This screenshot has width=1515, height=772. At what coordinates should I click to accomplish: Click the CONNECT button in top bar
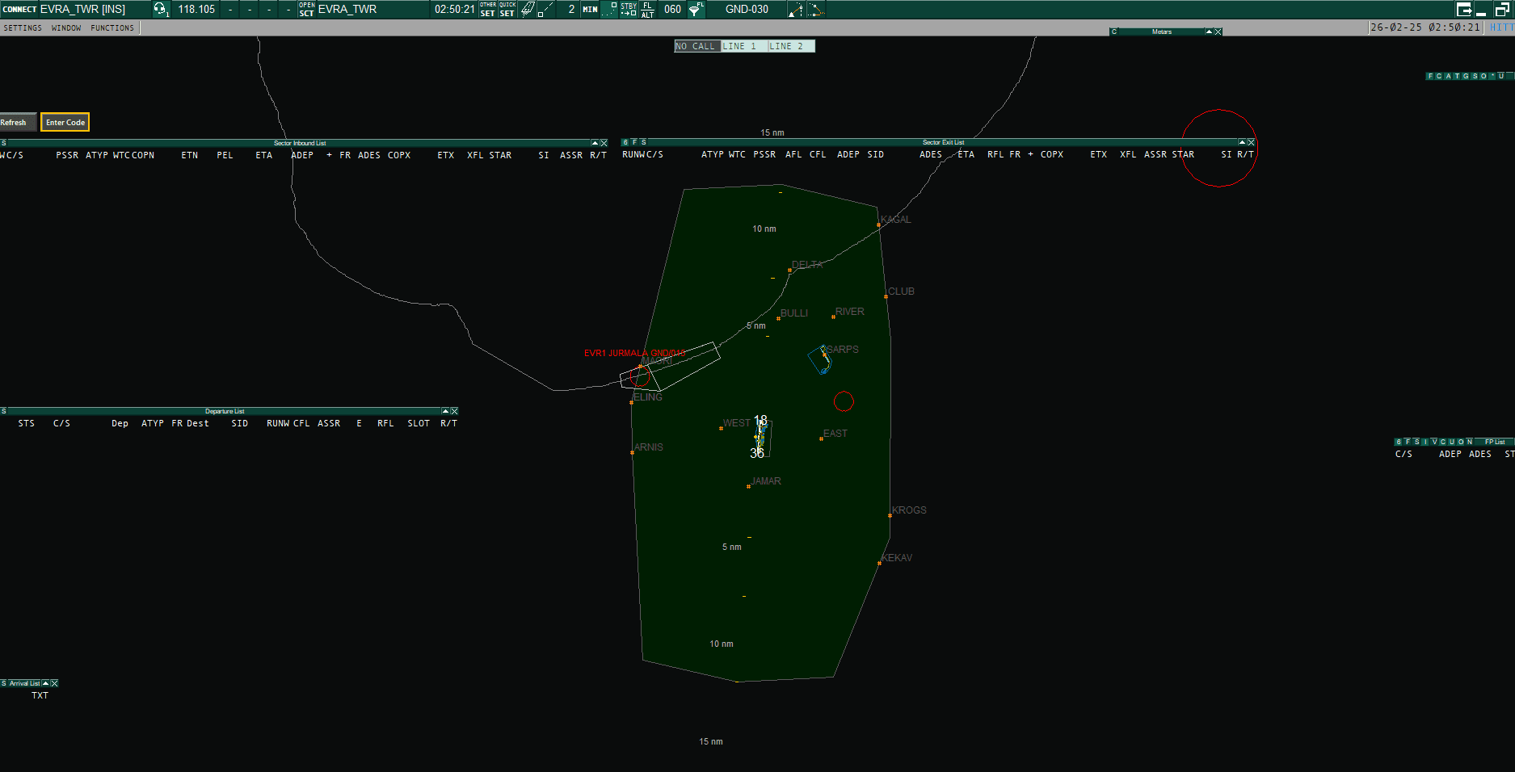click(19, 9)
